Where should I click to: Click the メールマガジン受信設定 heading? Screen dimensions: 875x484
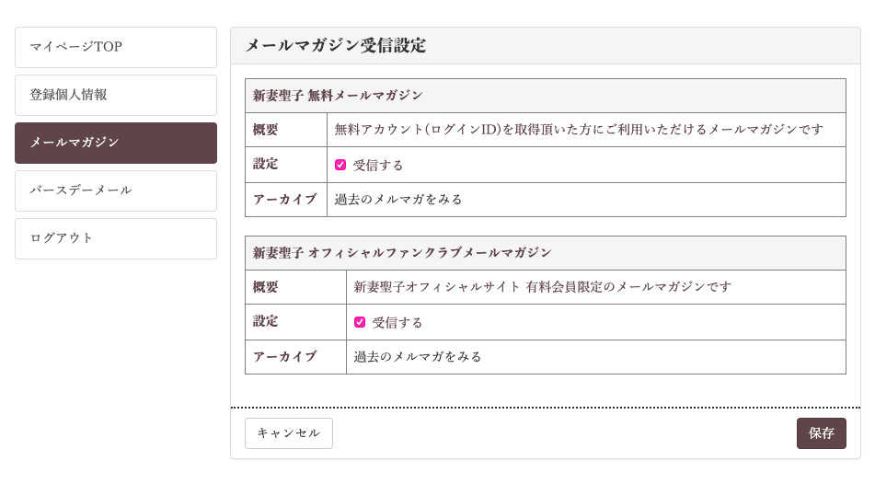click(336, 45)
